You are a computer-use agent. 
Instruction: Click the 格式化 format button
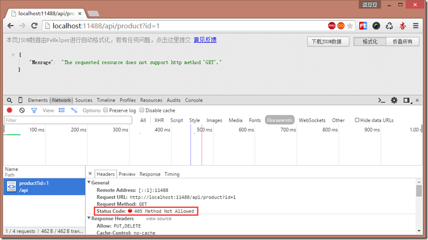[370, 41]
